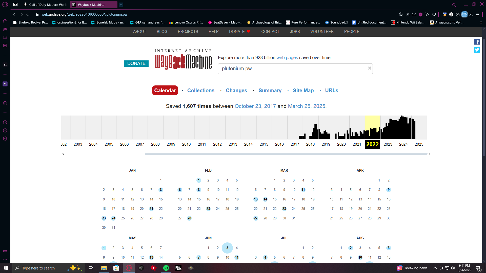The width and height of the screenshot is (486, 273).
Task: Click the teal DONATE button
Action: [x=136, y=63]
